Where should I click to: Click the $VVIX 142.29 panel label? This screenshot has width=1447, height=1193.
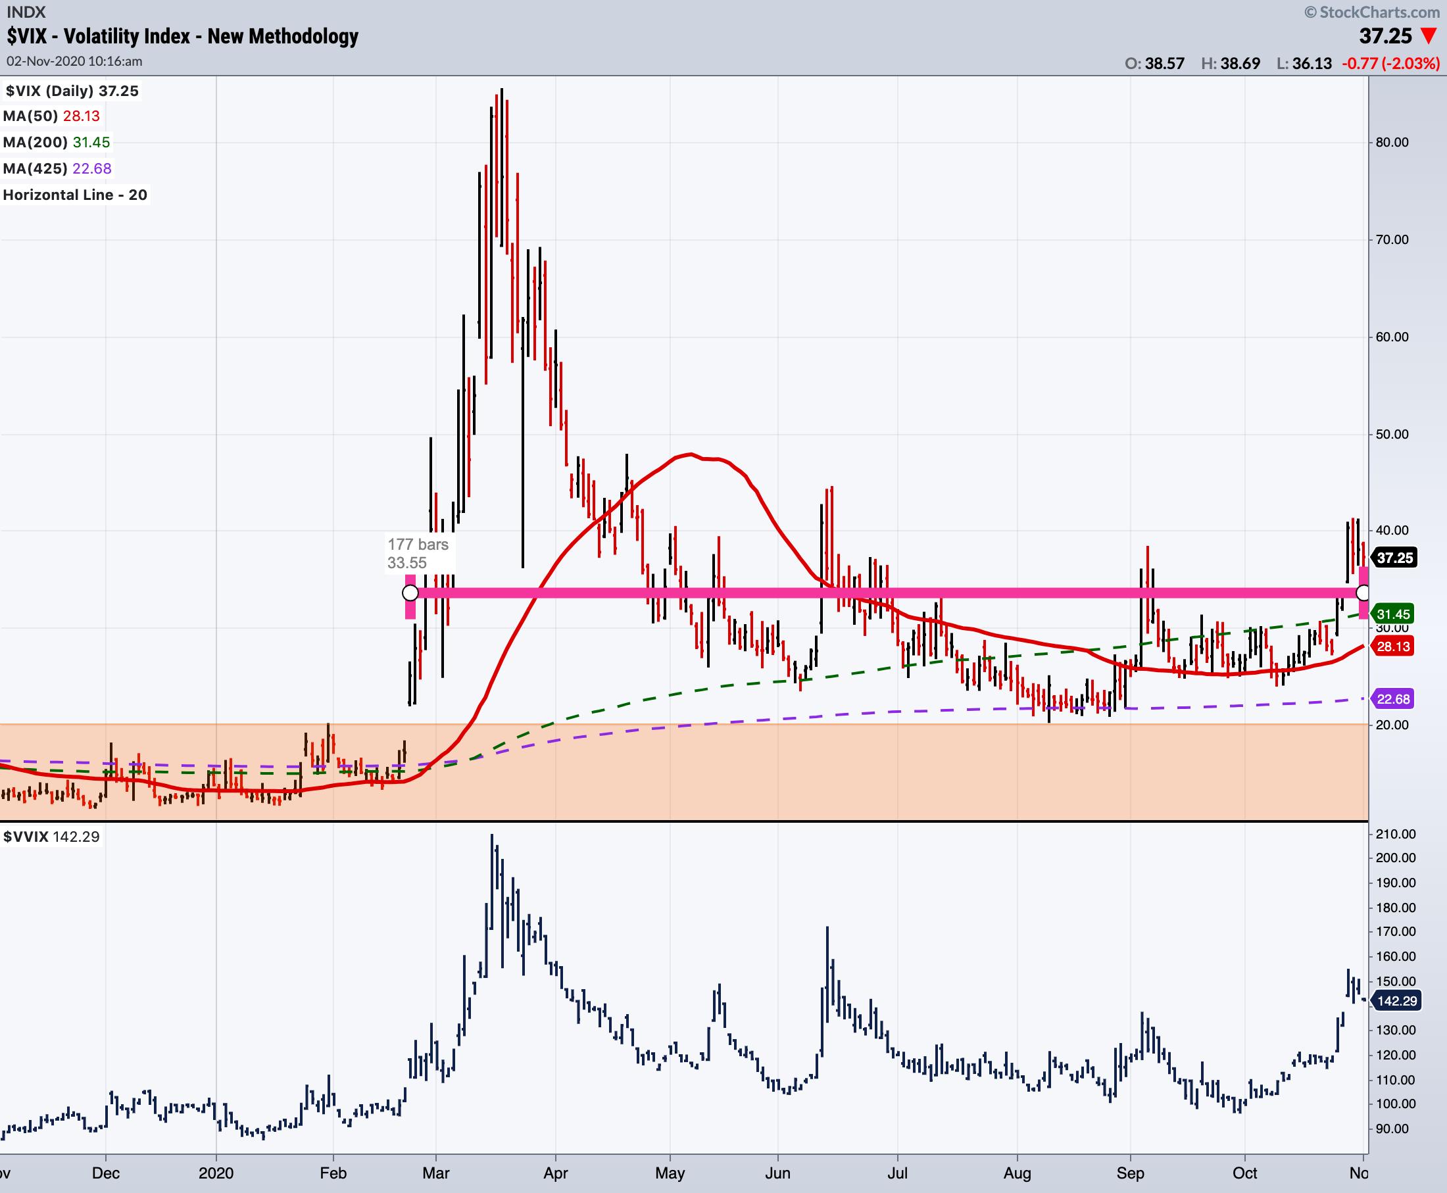pos(51,837)
